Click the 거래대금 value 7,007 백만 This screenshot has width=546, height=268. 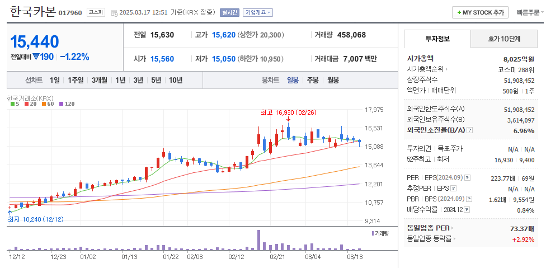[x=360, y=59]
